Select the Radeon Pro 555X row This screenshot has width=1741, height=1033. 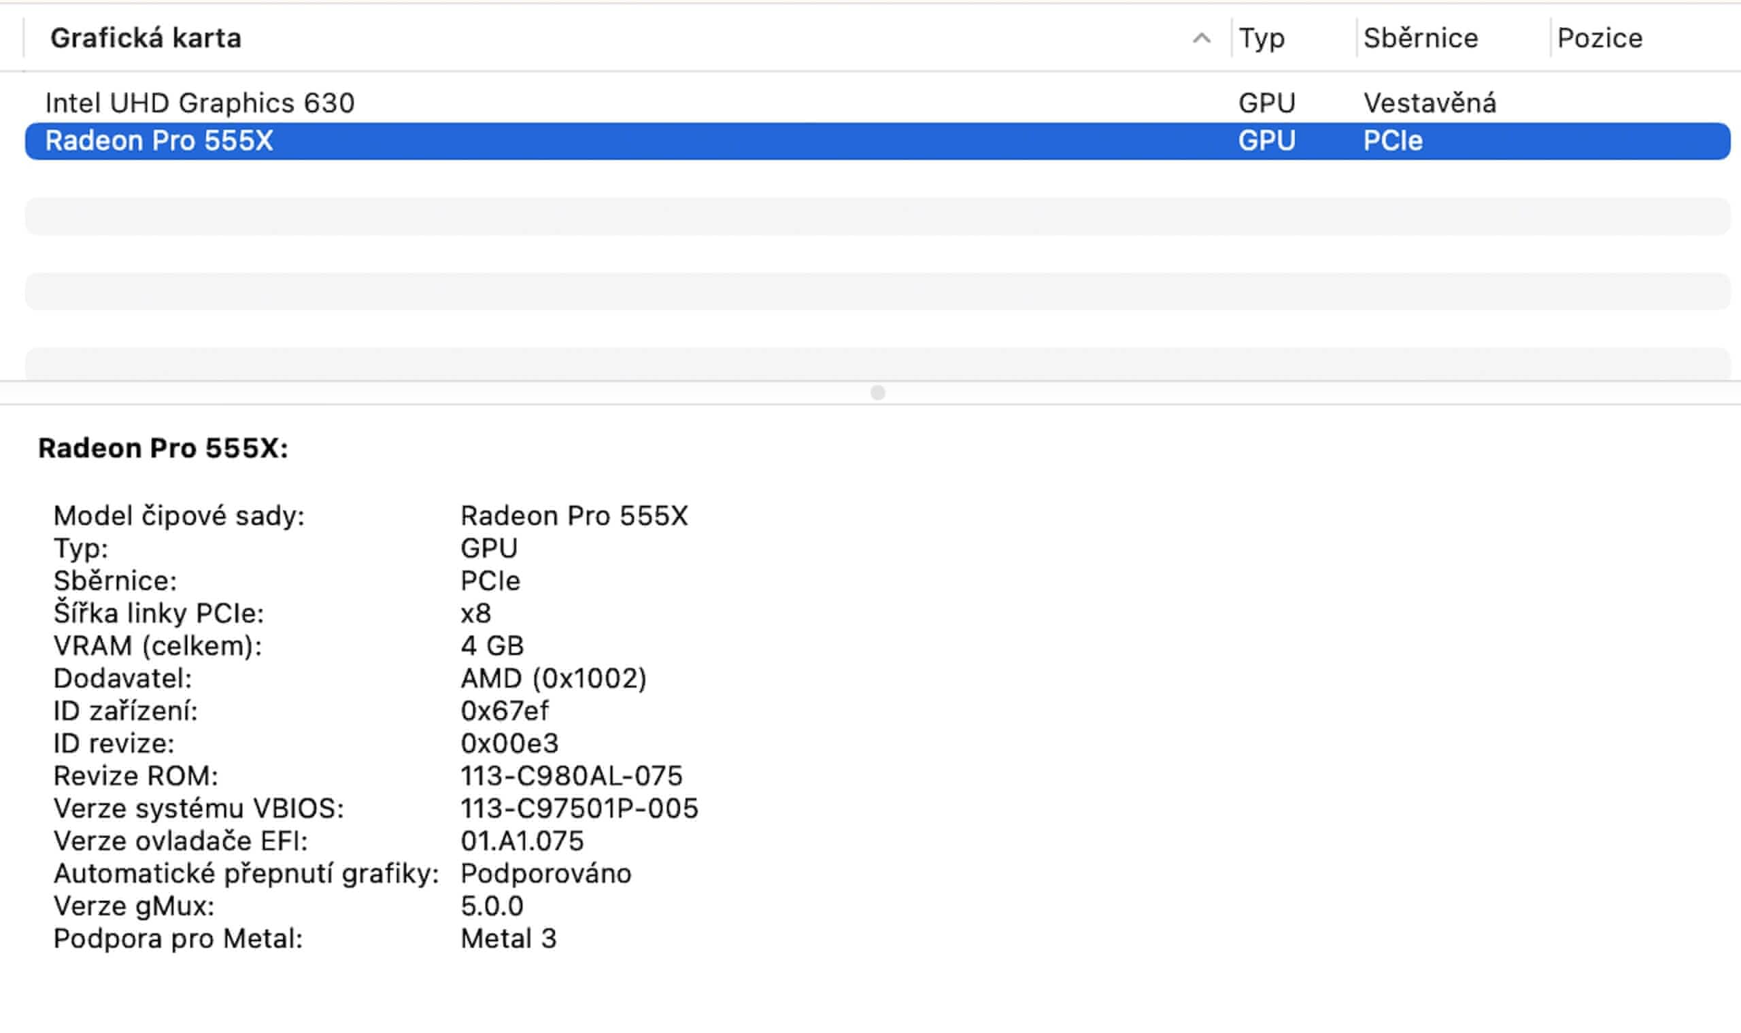click(159, 141)
